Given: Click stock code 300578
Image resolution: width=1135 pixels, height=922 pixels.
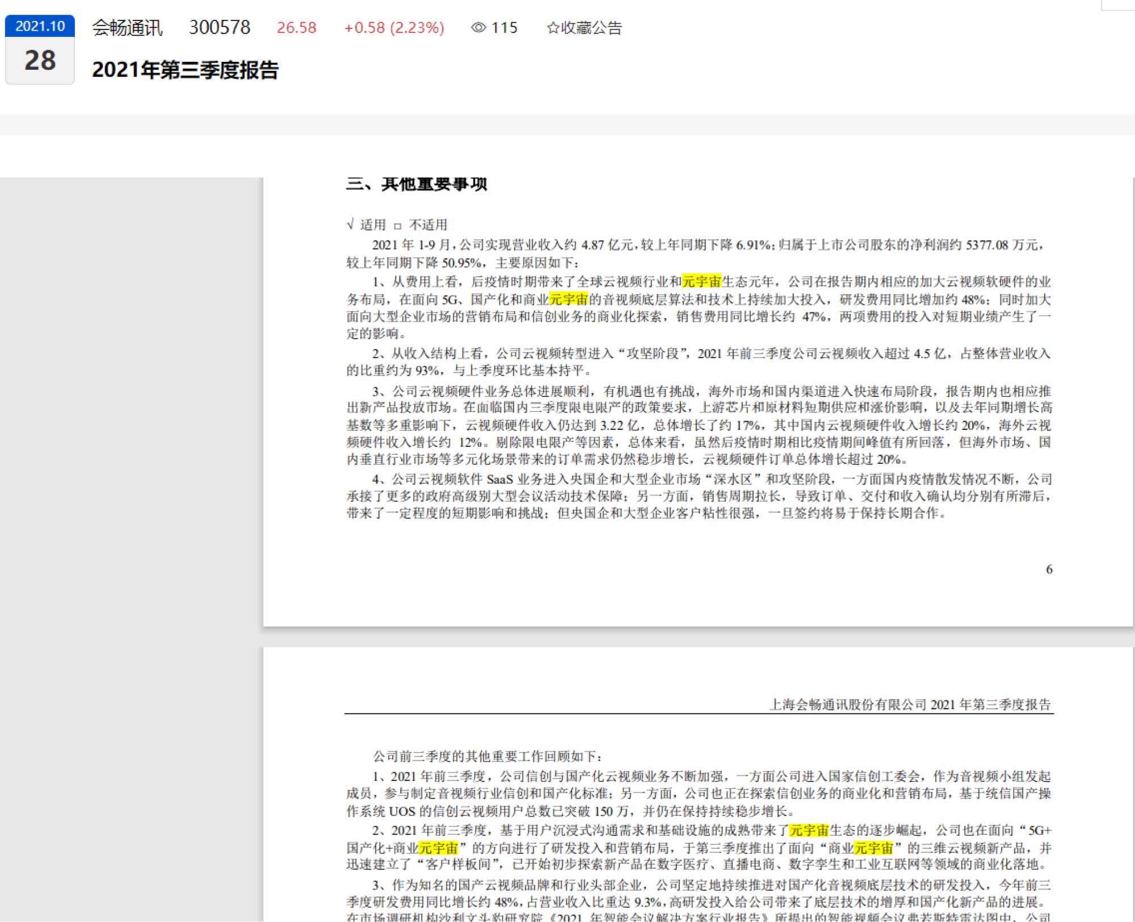Looking at the screenshot, I should pos(220,27).
